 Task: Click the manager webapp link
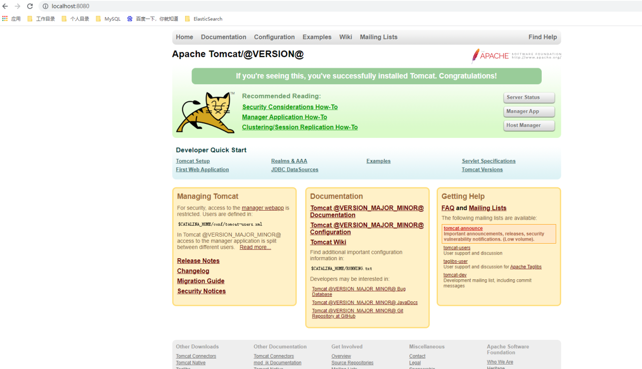(263, 208)
